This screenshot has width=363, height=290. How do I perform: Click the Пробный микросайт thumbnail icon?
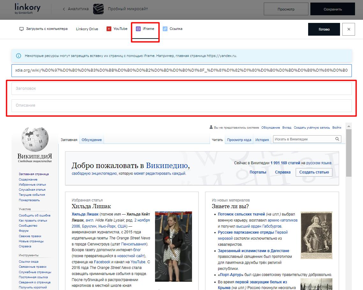[98, 9]
